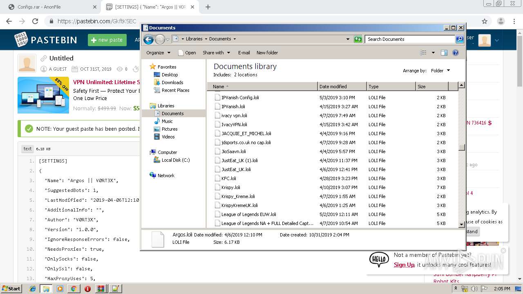
Task: Select Desktop in the navigation pane
Action: tap(170, 75)
